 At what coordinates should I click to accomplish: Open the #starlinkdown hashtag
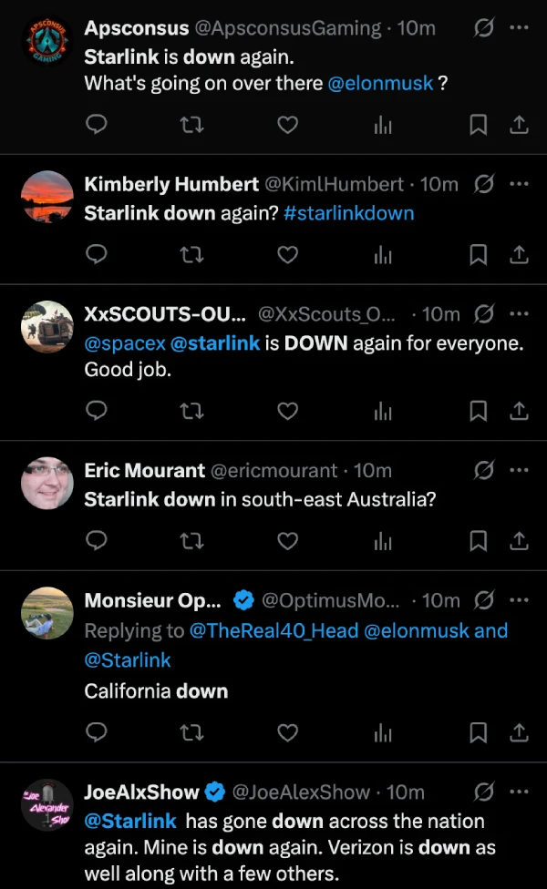pos(349,213)
